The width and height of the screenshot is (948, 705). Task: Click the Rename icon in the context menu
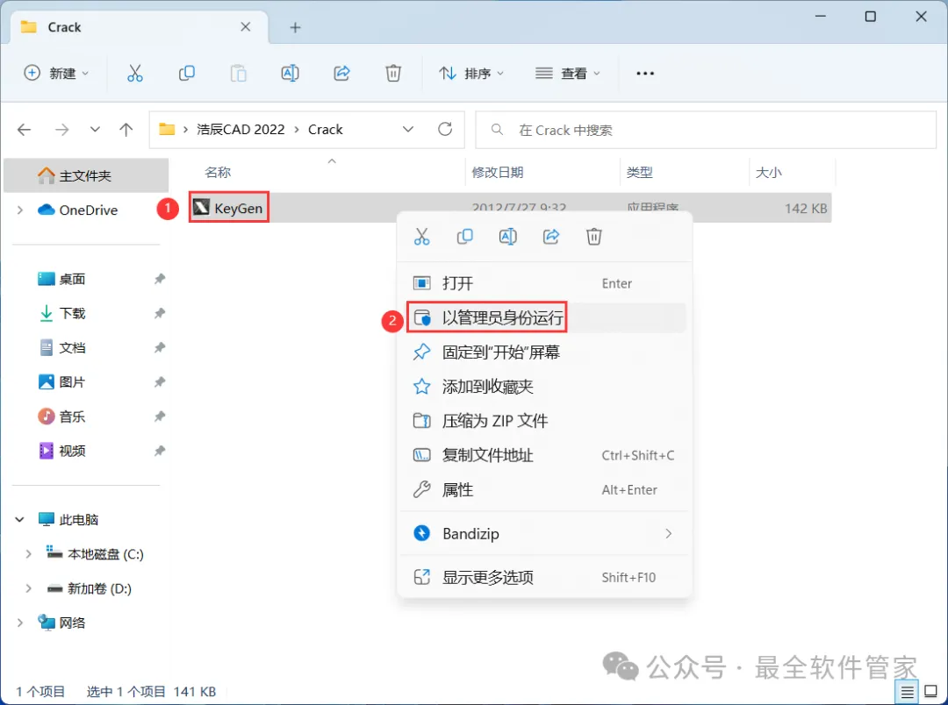pos(508,237)
